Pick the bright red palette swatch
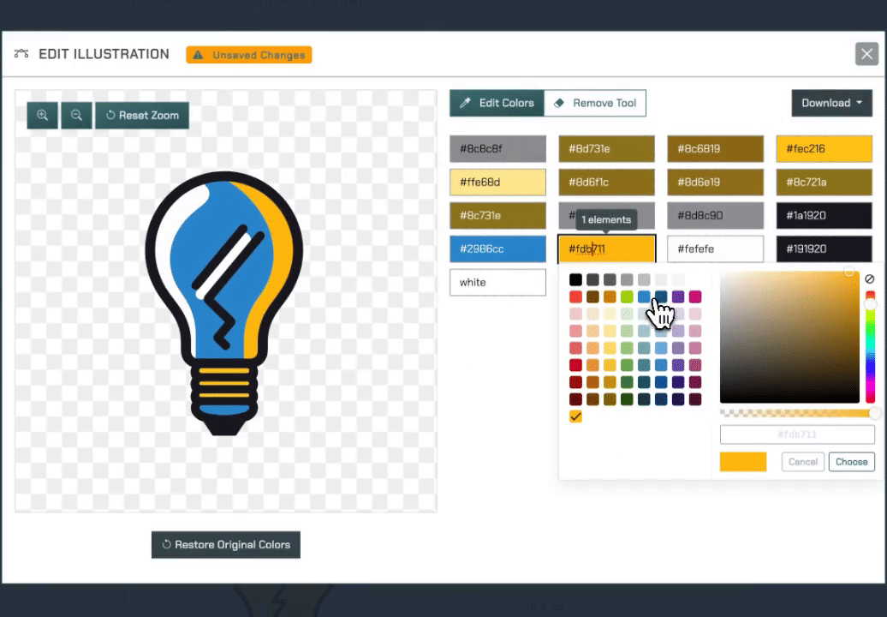The width and height of the screenshot is (887, 617). pos(576,297)
